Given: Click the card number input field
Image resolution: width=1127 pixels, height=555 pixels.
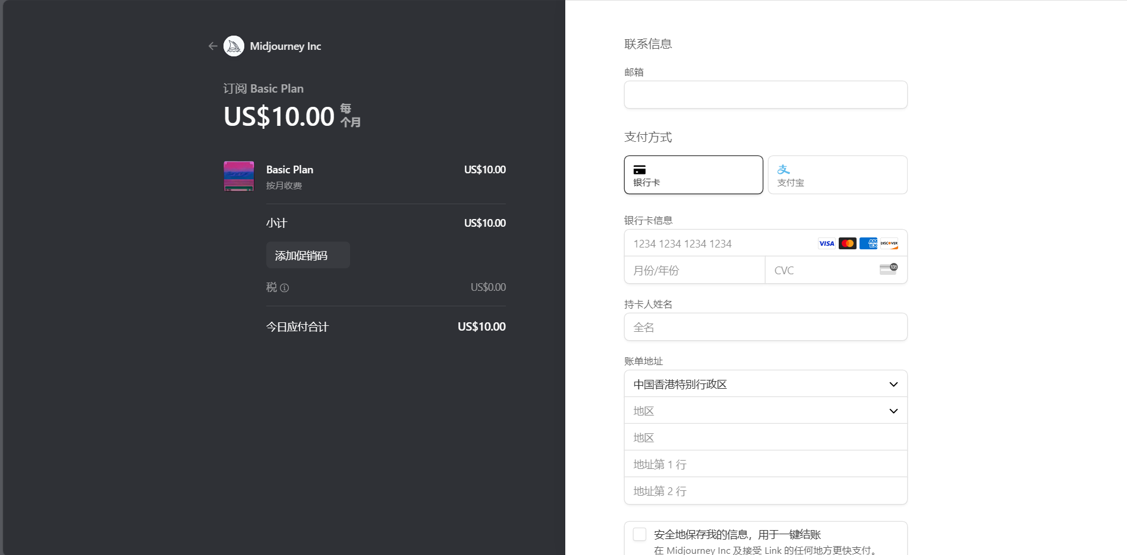Looking at the screenshot, I should tap(719, 243).
